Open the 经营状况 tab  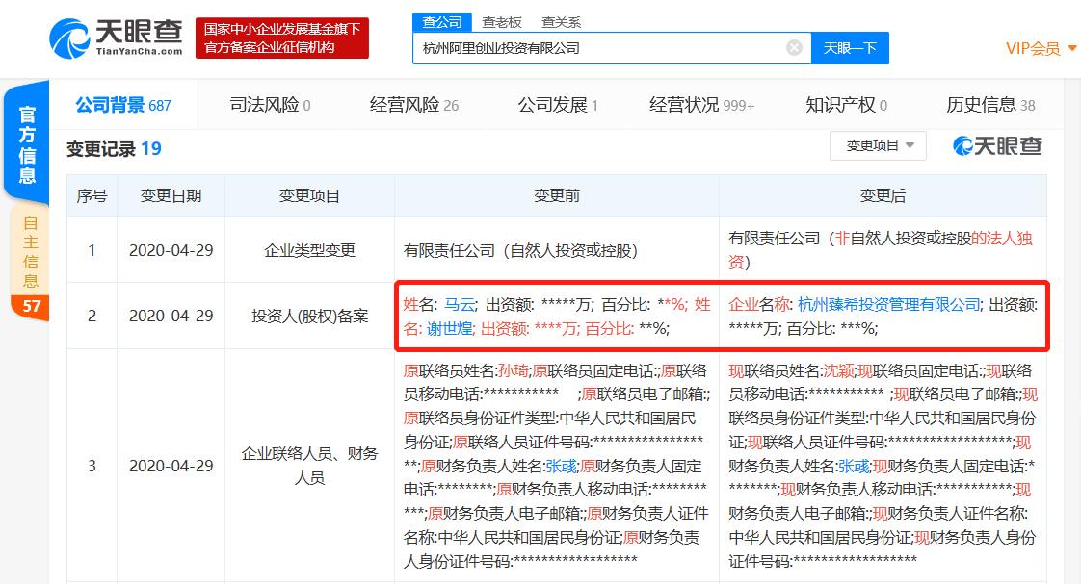[701, 105]
